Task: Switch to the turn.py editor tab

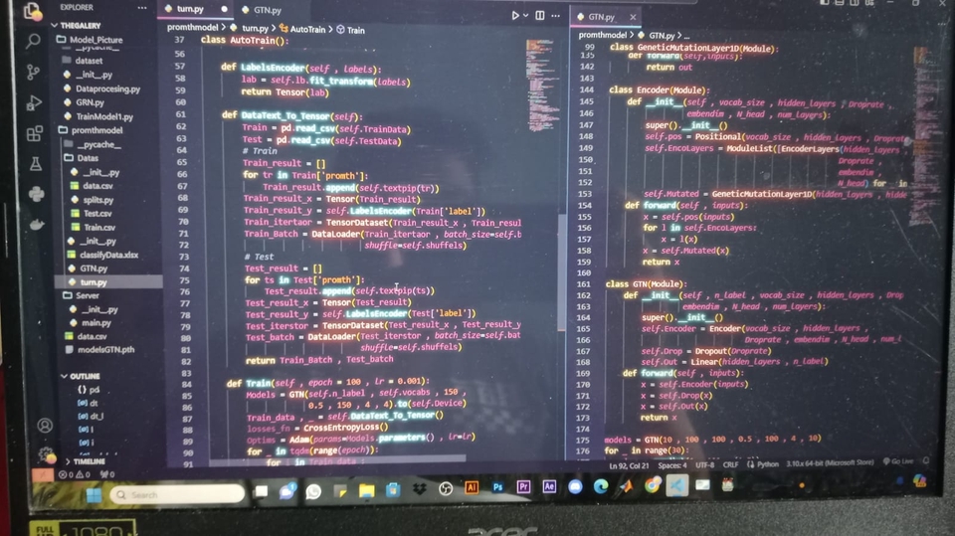Action: [190, 9]
